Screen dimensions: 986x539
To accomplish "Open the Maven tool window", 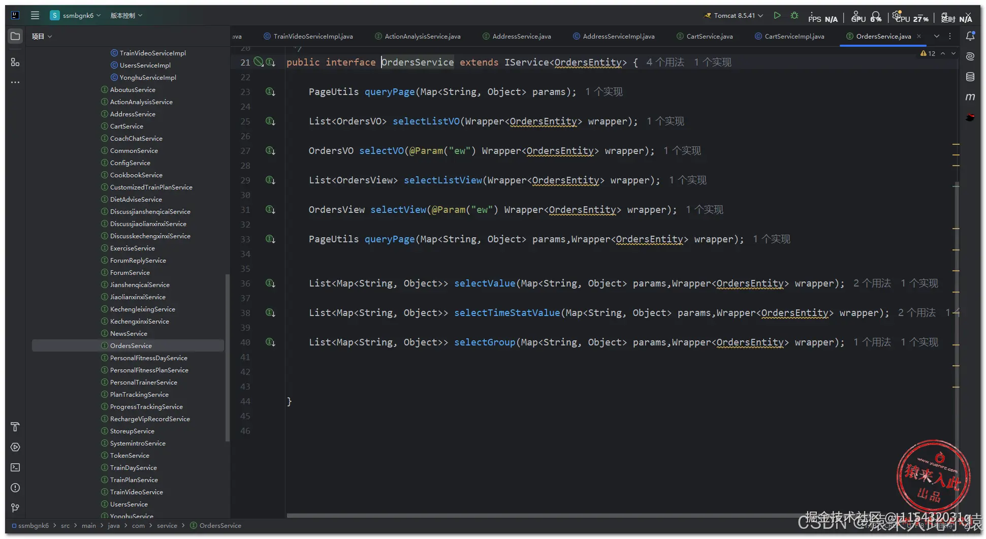I will (970, 97).
